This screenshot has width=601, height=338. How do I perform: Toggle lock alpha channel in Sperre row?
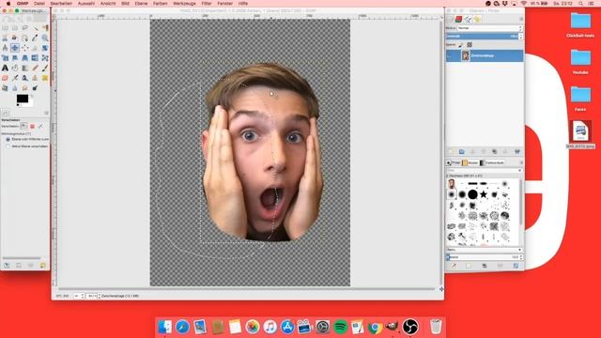click(470, 45)
